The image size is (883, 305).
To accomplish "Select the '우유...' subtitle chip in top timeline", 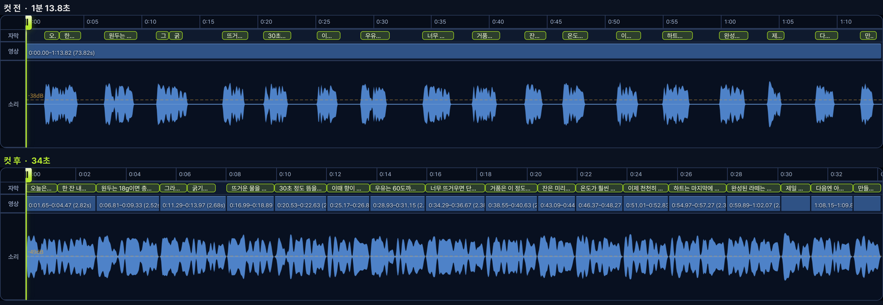I will pyautogui.click(x=375, y=35).
